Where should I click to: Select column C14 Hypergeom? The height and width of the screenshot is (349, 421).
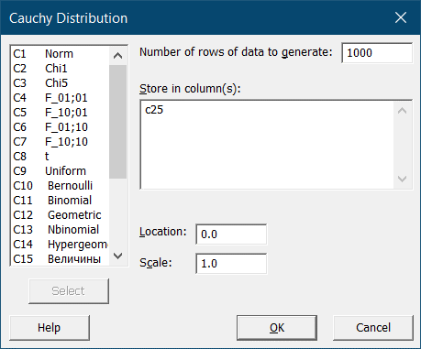[60, 245]
